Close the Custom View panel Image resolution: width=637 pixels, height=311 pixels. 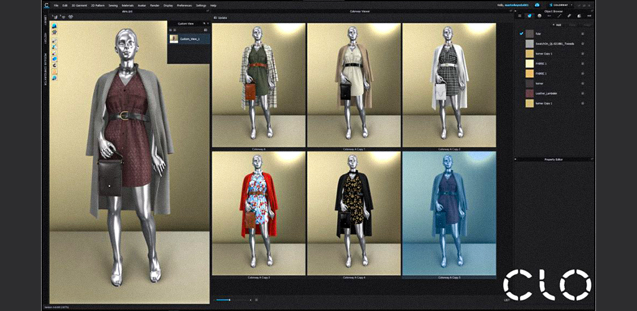pos(208,24)
